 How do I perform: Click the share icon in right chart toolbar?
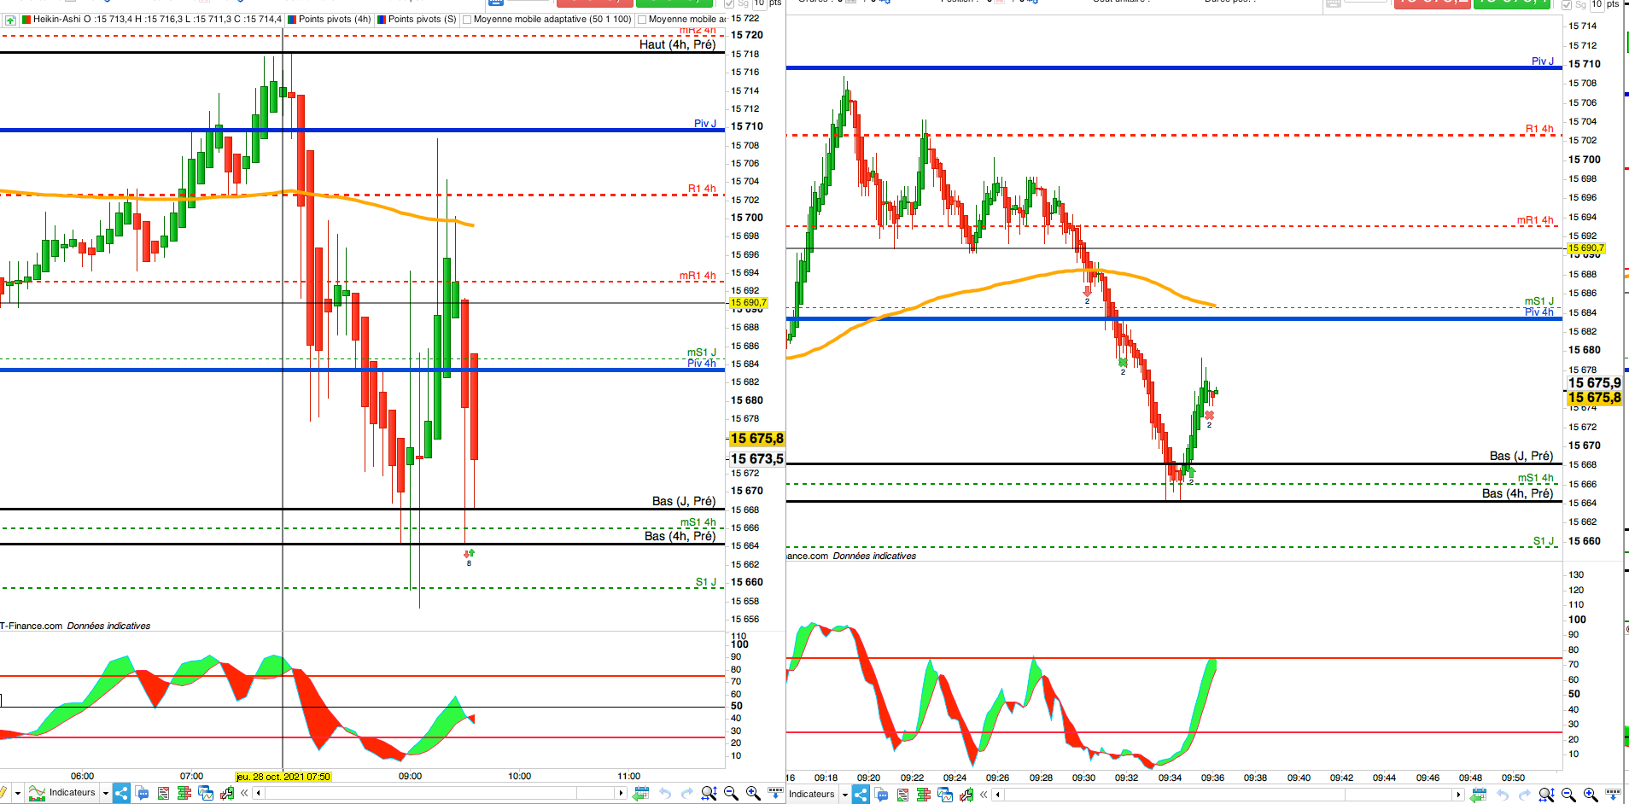click(861, 794)
